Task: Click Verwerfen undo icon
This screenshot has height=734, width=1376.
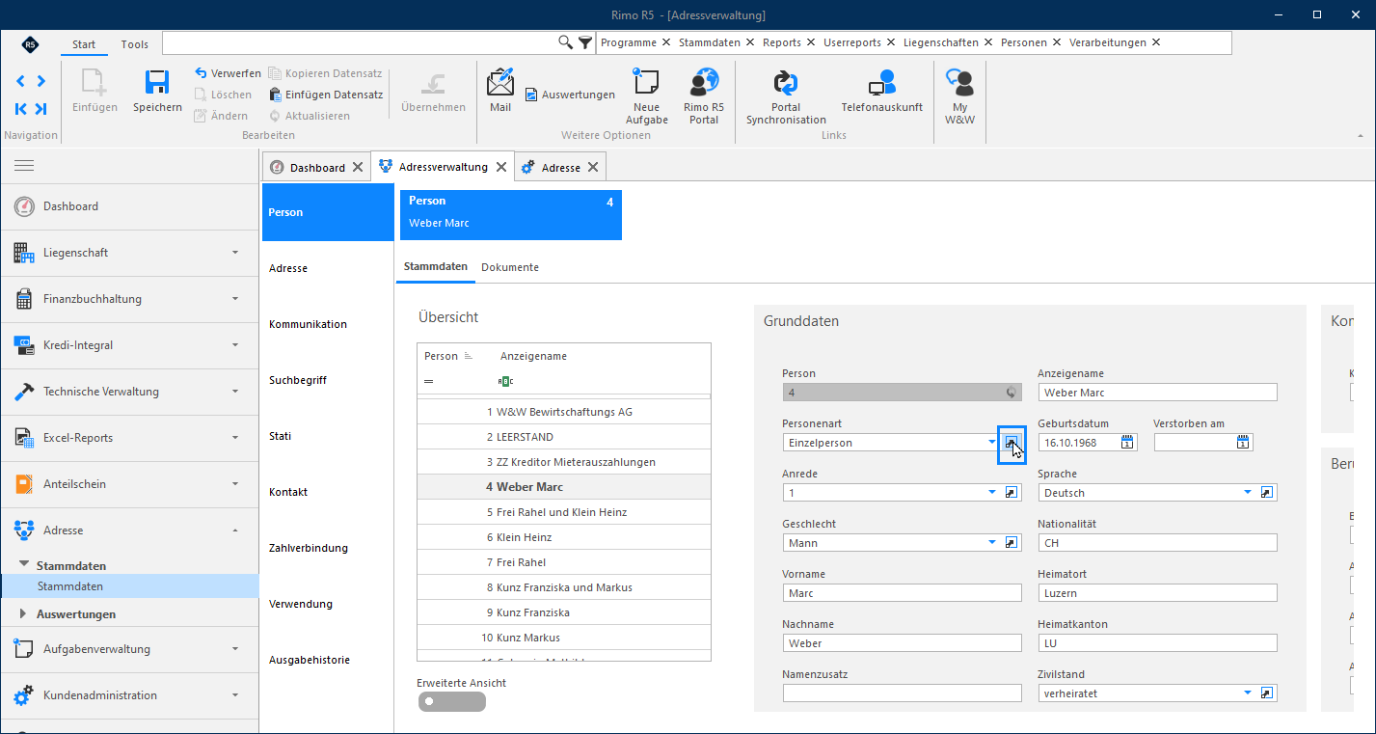Action: click(x=201, y=73)
